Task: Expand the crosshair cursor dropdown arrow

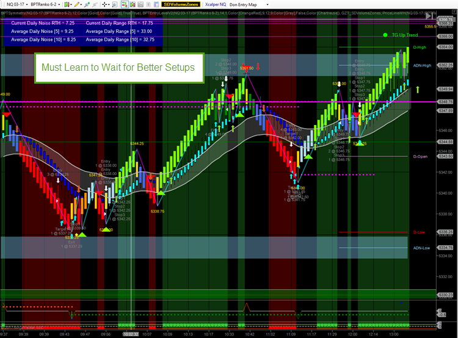Action: pyautogui.click(x=109, y=5)
